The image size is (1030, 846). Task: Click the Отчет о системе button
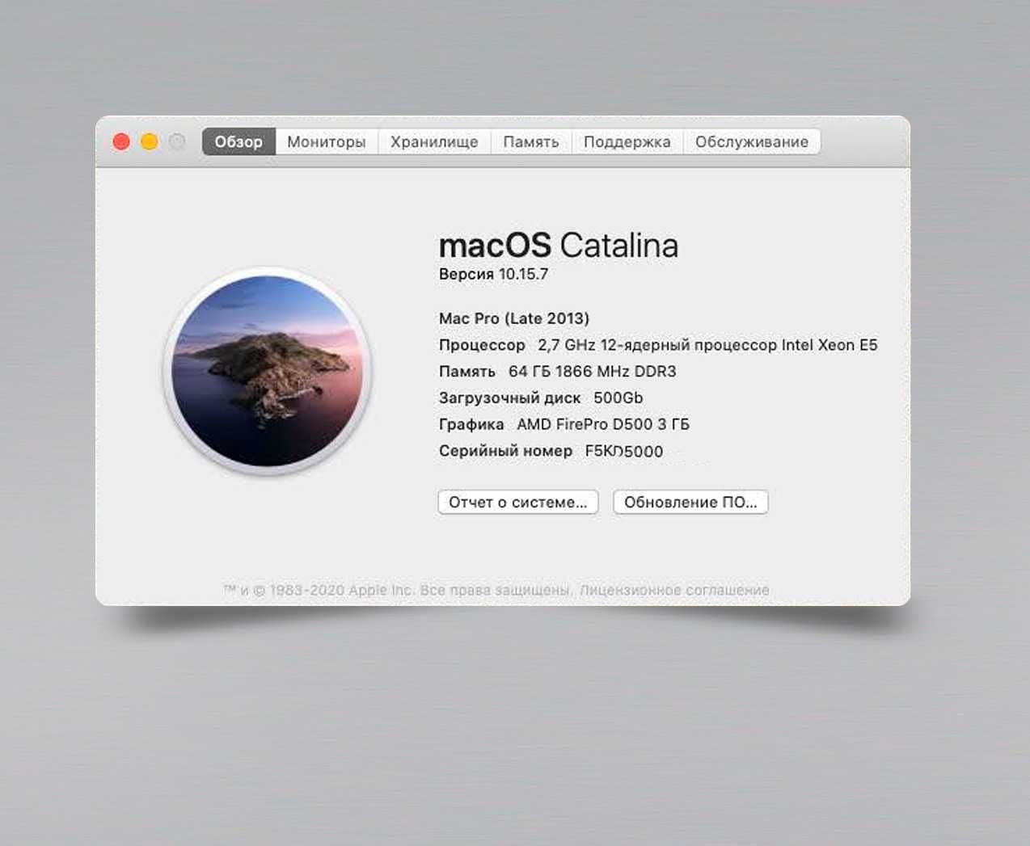(518, 502)
